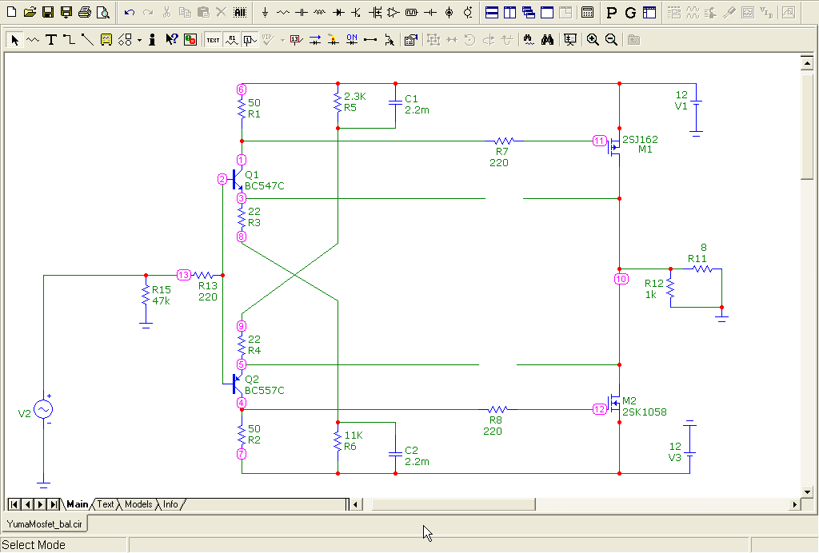Toggle node numbers display
Screen dimensions: 819x553
point(250,40)
